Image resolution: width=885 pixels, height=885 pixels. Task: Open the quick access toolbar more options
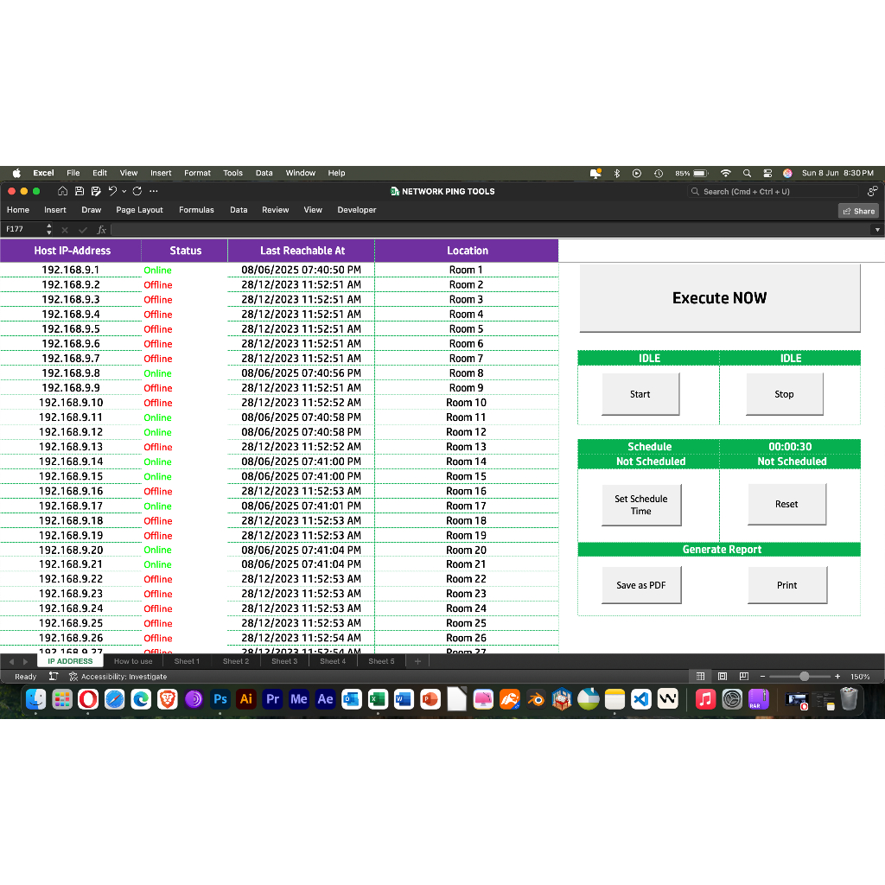tap(154, 191)
